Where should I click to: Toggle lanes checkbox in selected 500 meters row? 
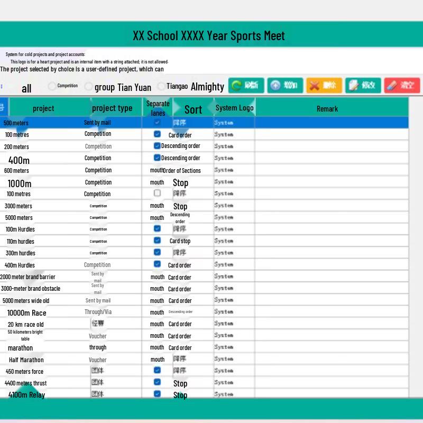157,123
